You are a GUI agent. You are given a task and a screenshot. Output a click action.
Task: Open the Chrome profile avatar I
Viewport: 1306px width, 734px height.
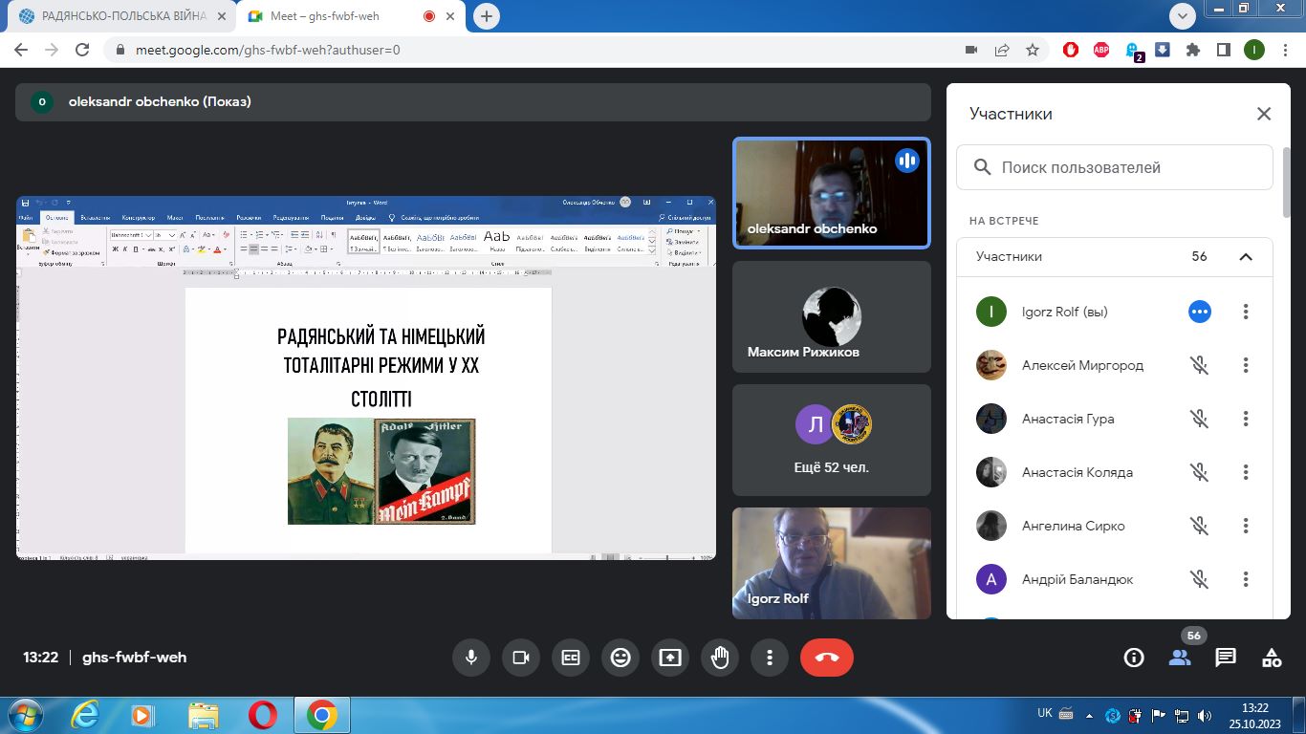click(x=1253, y=50)
